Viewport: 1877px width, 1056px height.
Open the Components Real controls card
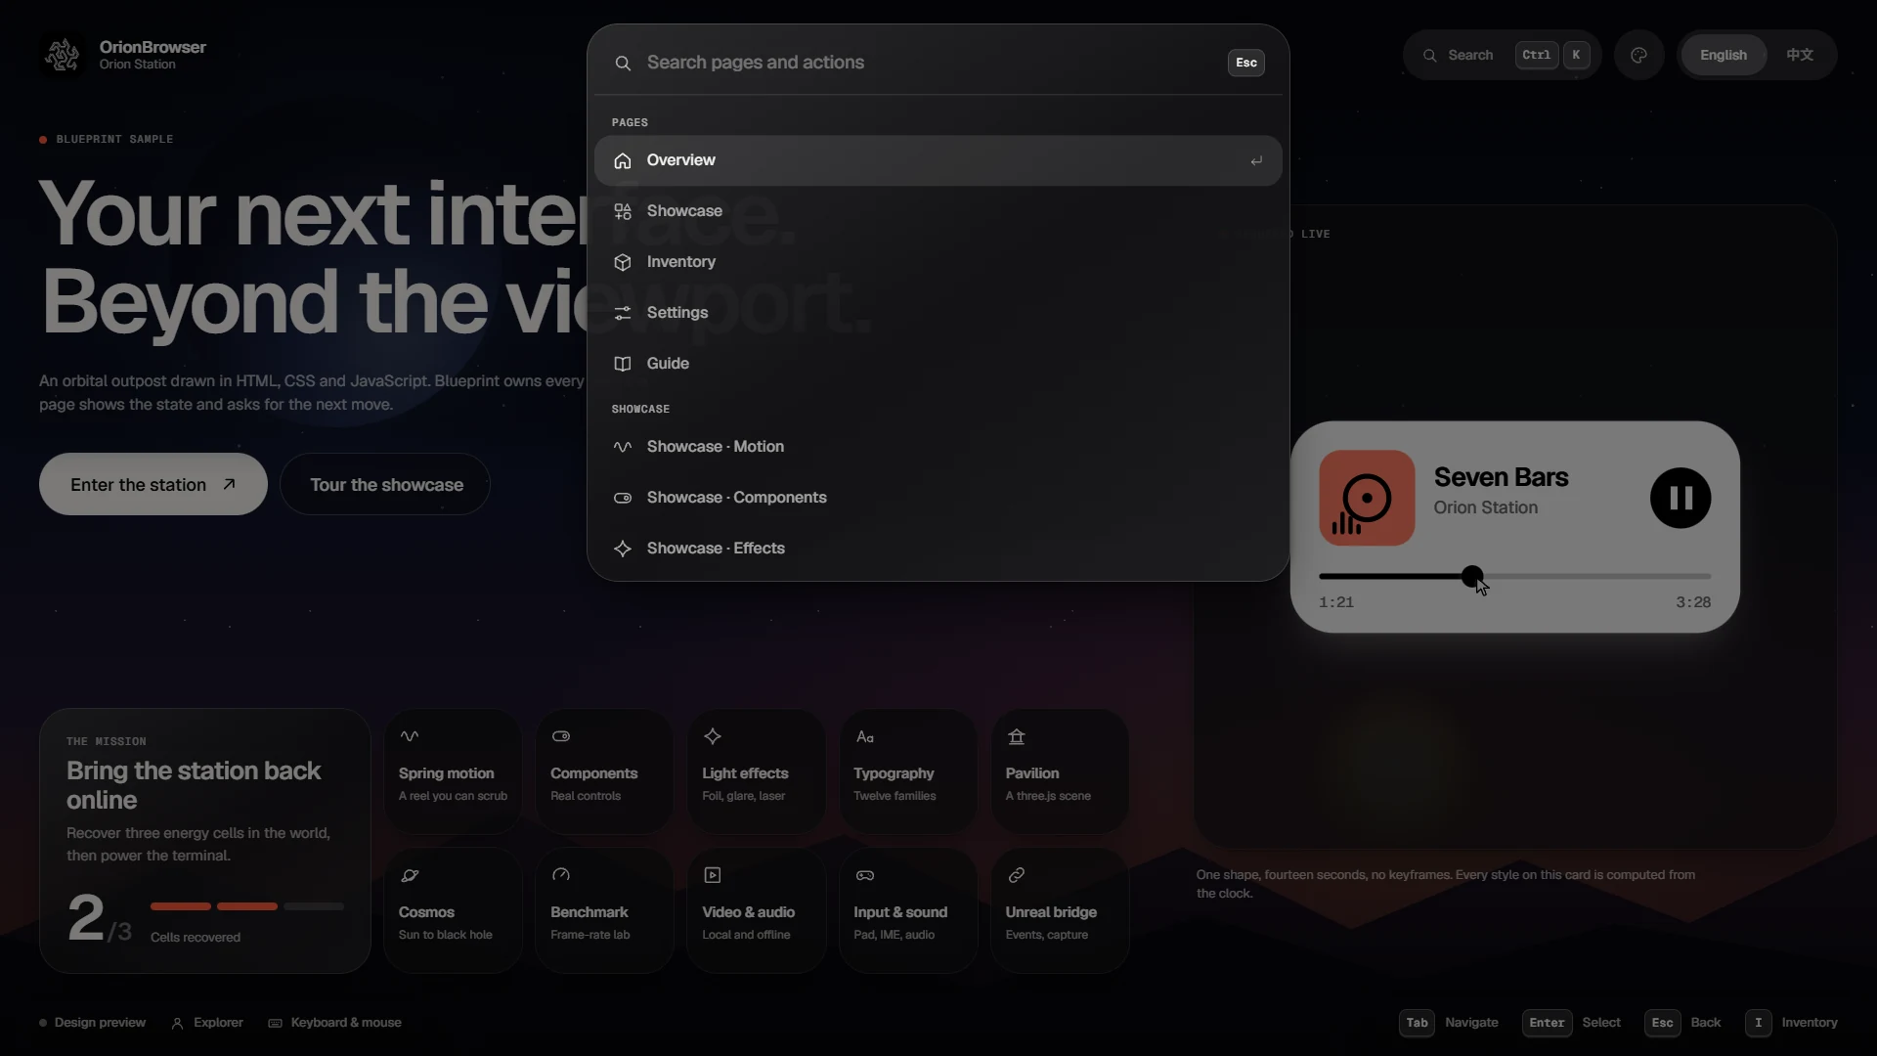(604, 771)
